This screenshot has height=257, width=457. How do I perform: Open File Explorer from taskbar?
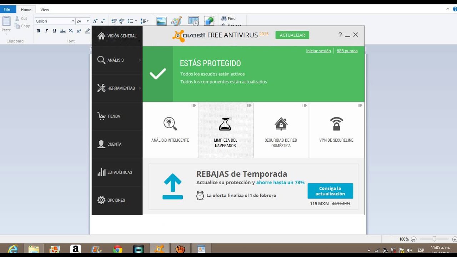tap(34, 249)
